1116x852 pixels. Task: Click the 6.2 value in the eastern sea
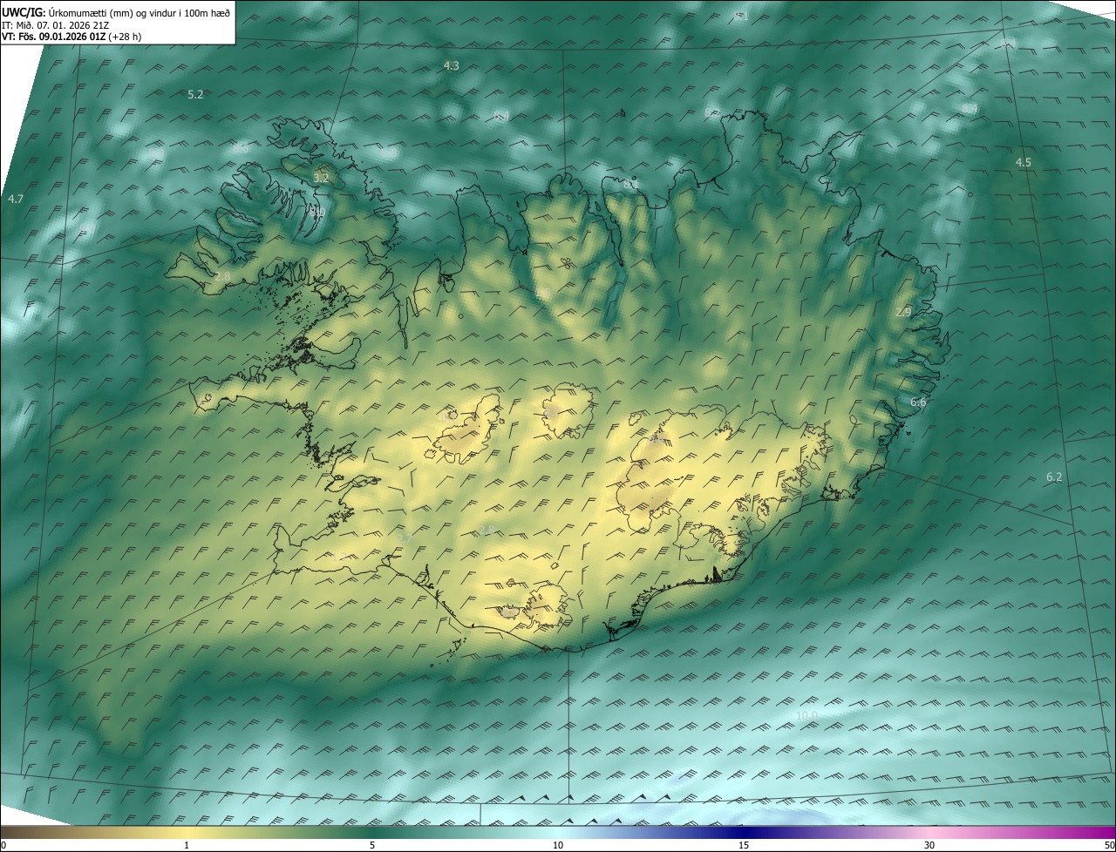pyautogui.click(x=1054, y=477)
